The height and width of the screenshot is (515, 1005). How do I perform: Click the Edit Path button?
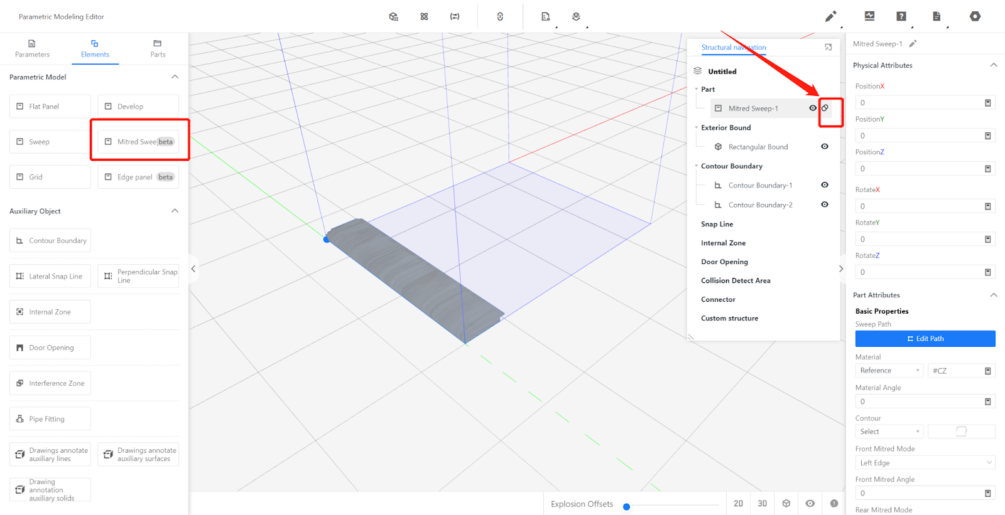tap(925, 339)
